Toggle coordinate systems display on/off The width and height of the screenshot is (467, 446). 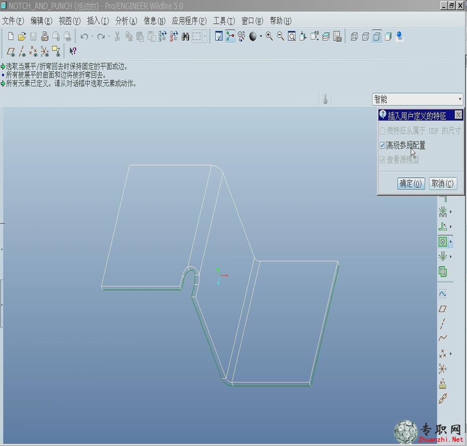(x=45, y=52)
